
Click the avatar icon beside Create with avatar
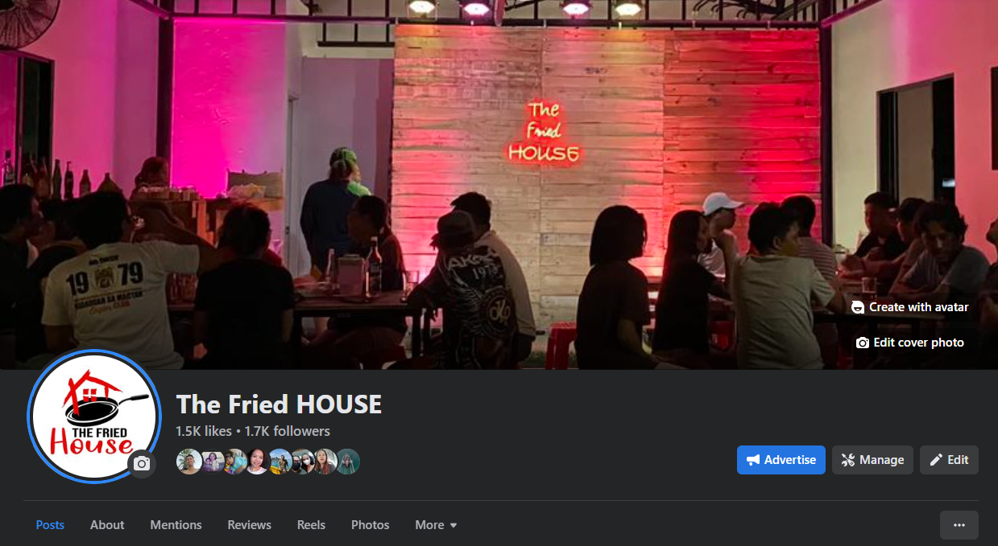tap(858, 307)
